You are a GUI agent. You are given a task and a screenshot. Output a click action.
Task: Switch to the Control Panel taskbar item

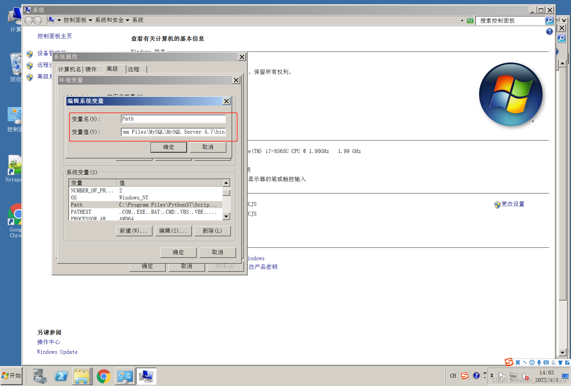coord(125,376)
